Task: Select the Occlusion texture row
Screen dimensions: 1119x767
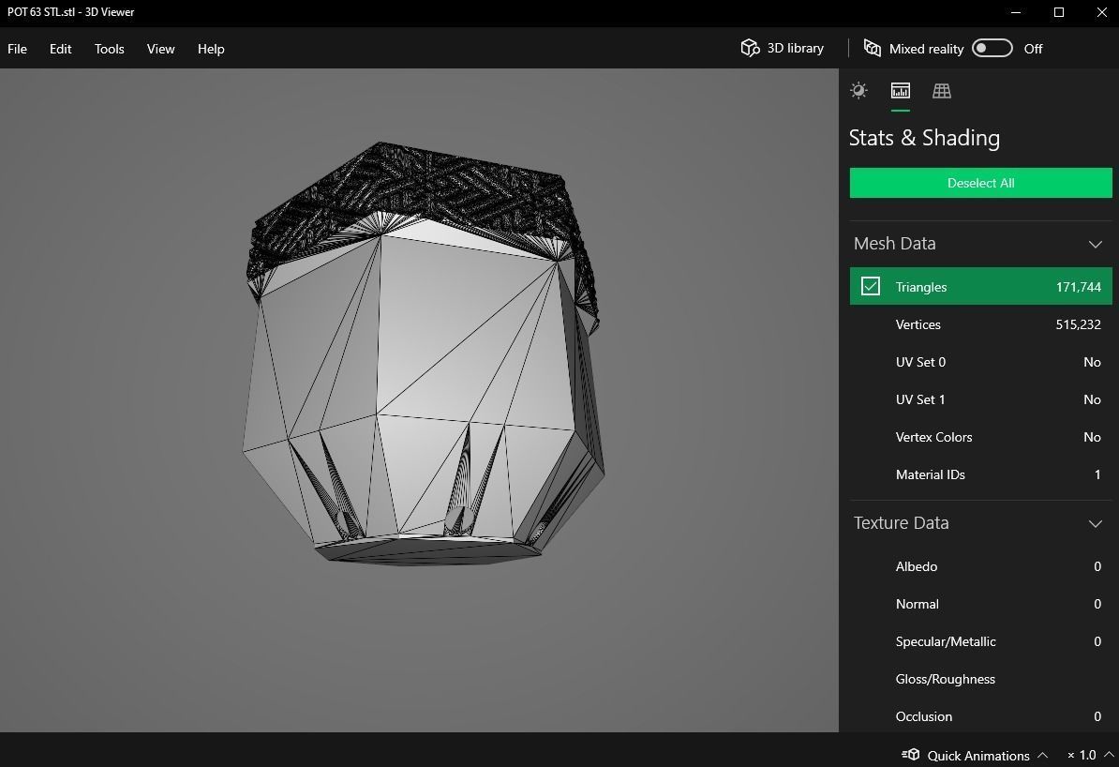Action: click(x=980, y=716)
